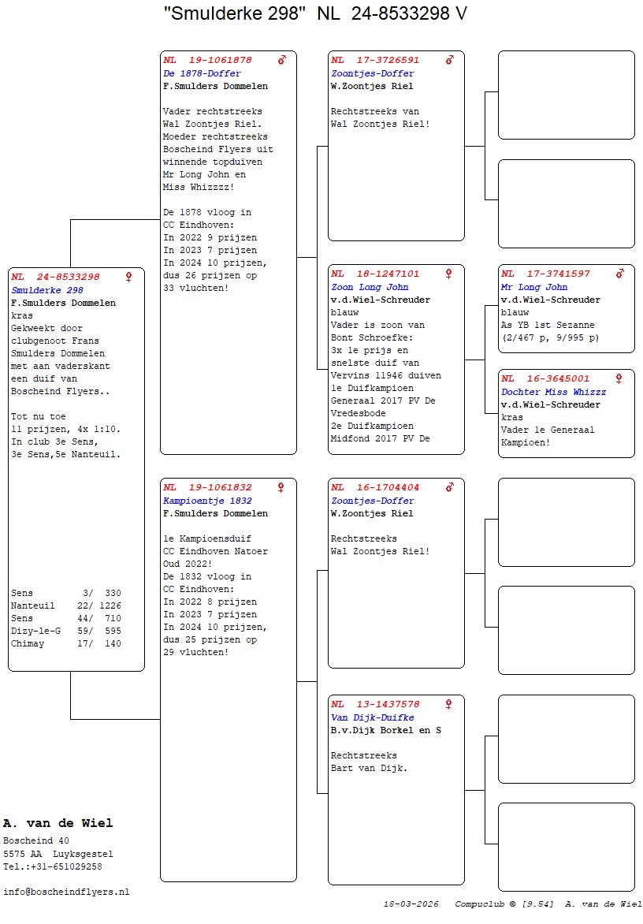643x924 pixels.
Task: Click the male symbol beside NL 17-3726591
Action: pos(450,60)
